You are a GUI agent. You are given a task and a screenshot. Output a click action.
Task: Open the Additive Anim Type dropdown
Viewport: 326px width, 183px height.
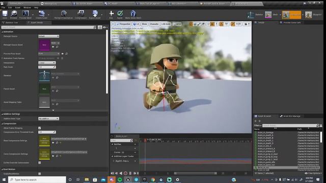pos(48,118)
